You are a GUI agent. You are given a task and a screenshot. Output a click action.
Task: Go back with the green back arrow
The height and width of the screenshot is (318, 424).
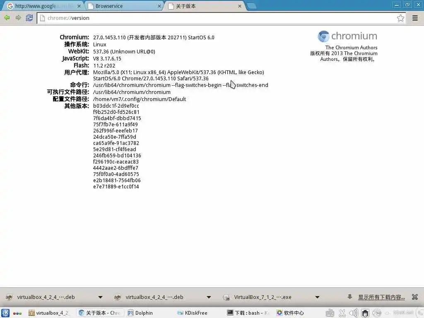coord(7,18)
